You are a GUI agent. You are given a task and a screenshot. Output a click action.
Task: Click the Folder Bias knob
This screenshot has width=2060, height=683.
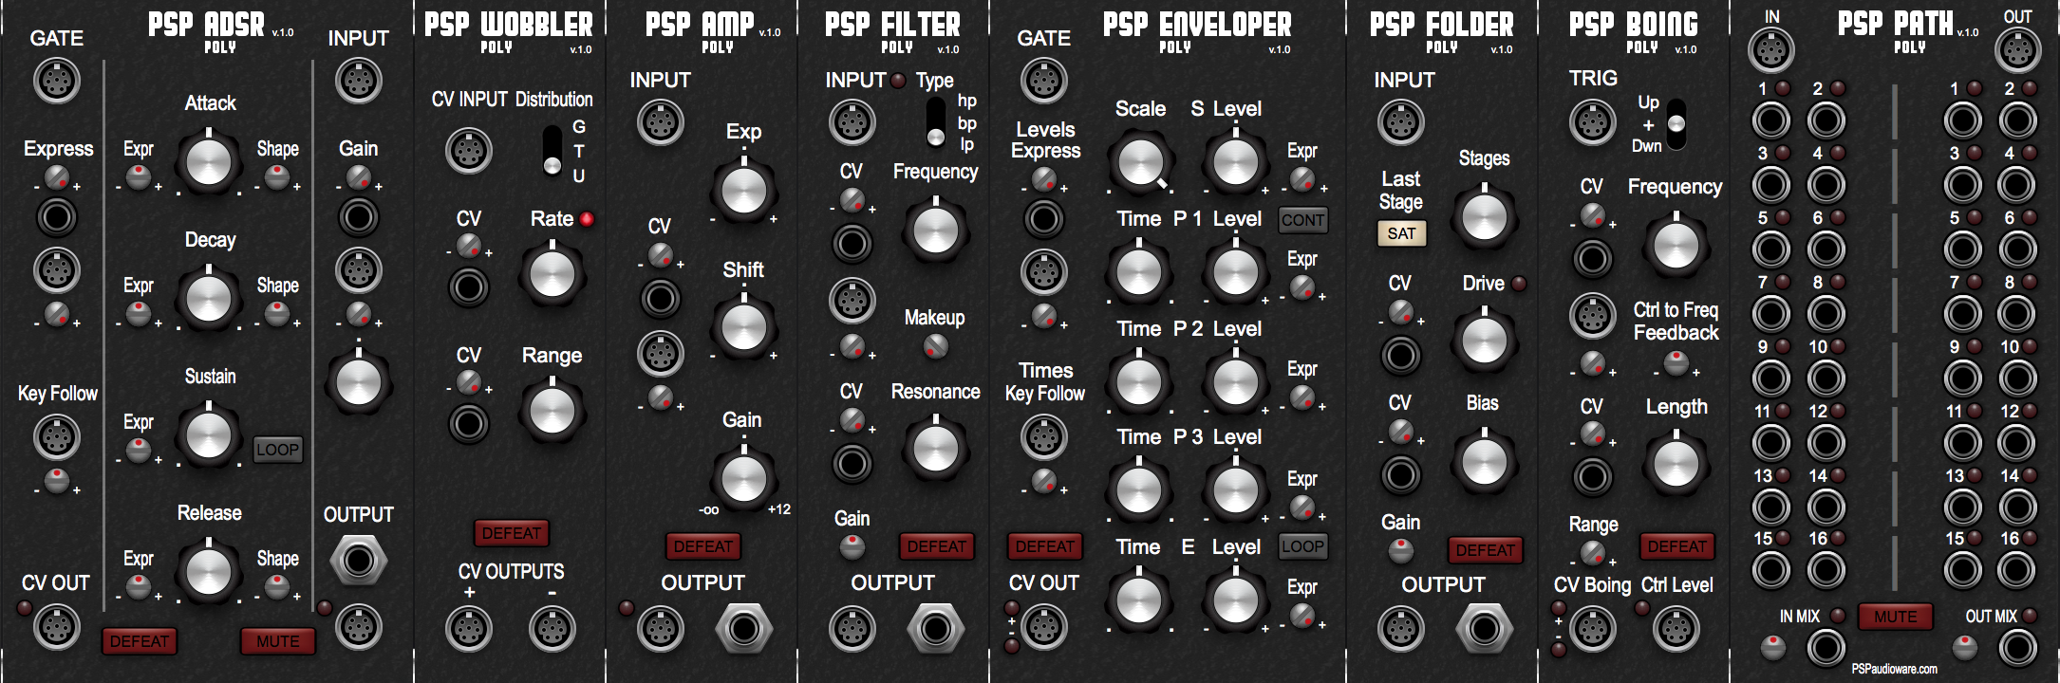[x=1485, y=462]
